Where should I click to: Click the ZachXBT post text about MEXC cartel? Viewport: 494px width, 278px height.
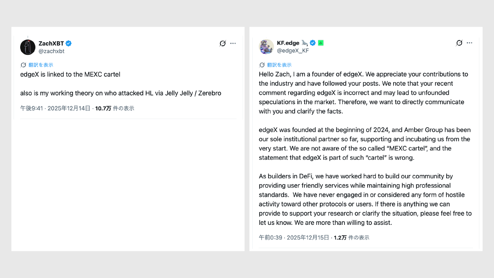tap(70, 75)
